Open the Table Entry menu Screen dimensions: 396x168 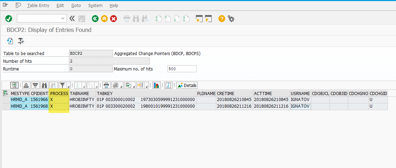pos(38,6)
